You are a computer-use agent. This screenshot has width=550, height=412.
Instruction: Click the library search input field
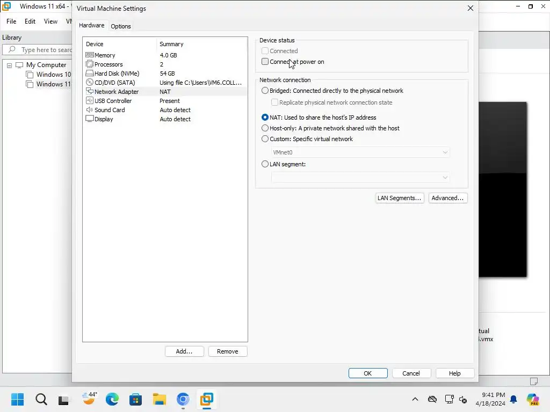coord(38,49)
